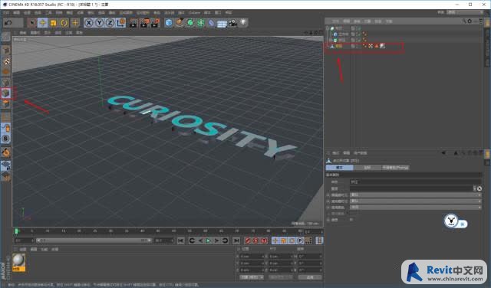Image resolution: width=491 pixels, height=288 pixels.
Task: Toggle the Z axis lock
Action: (110, 22)
